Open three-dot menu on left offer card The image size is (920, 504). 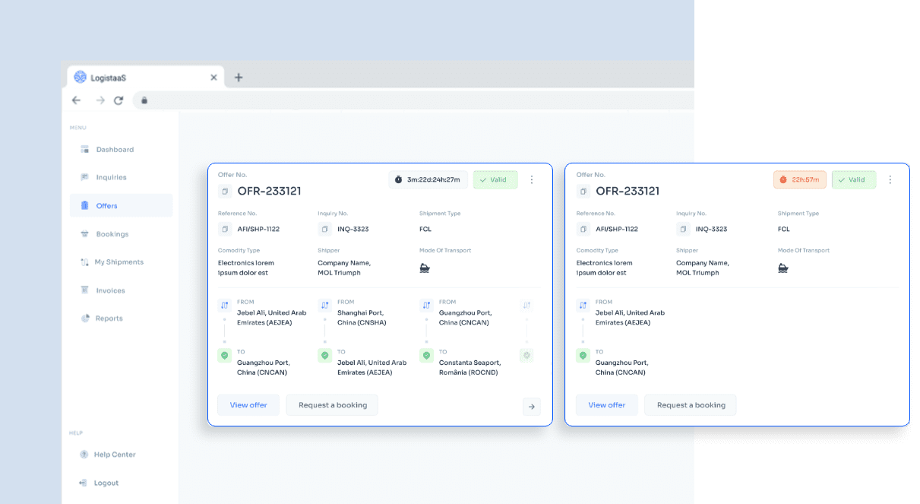pos(532,180)
